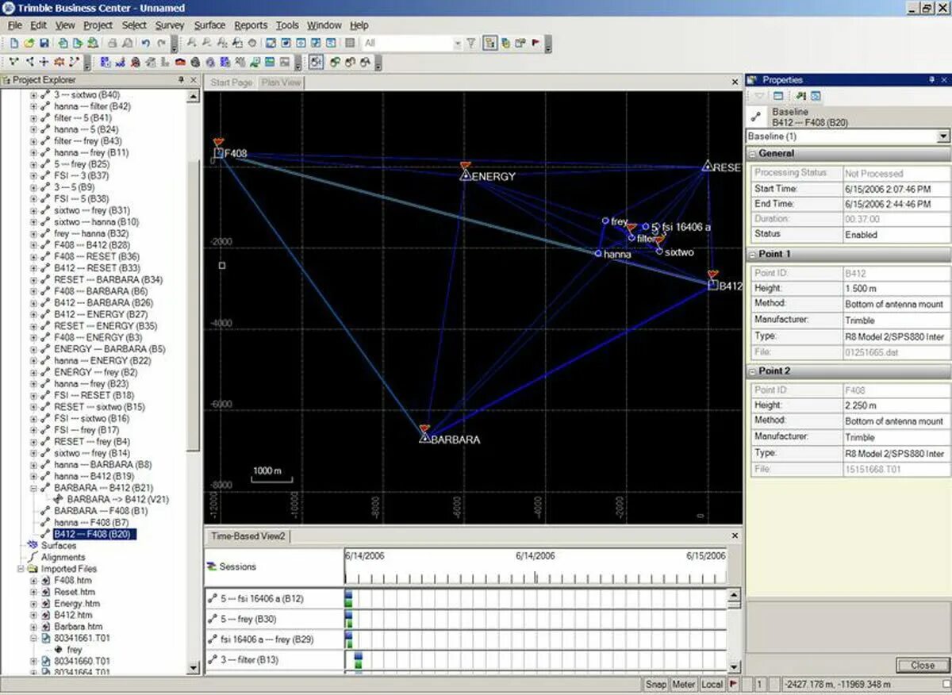The height and width of the screenshot is (695, 952).
Task: Click the highlighted View Filter Manager icon
Action: click(491, 43)
